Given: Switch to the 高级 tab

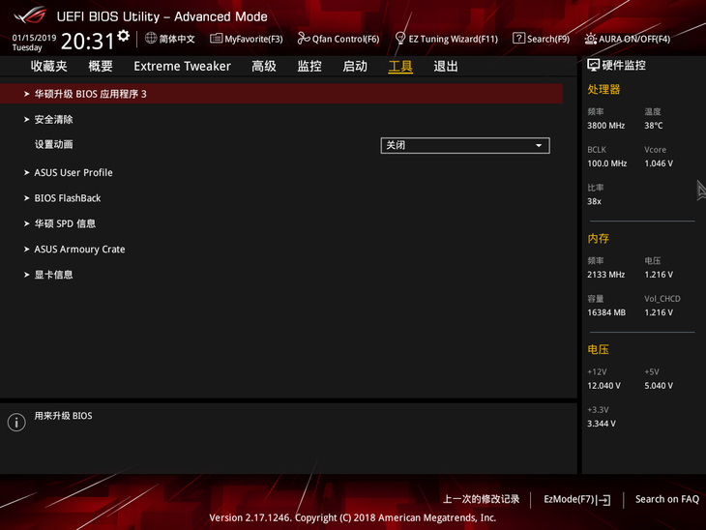Looking at the screenshot, I should (x=264, y=66).
